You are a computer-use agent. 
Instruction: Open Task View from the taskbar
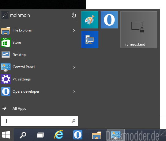click(x=40, y=135)
